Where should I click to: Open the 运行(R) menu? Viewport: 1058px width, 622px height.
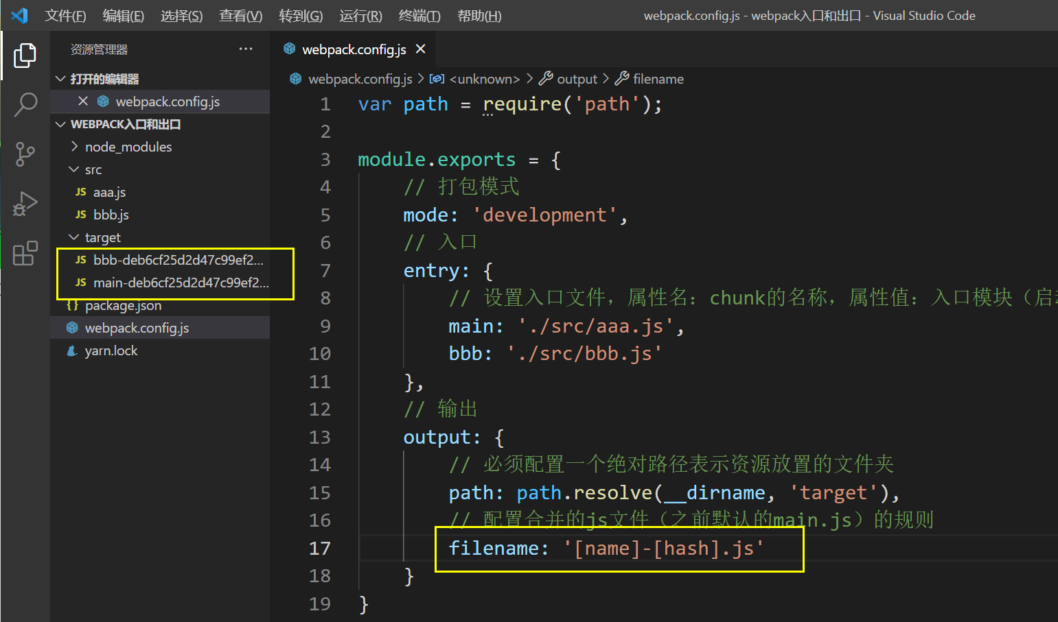tap(360, 16)
